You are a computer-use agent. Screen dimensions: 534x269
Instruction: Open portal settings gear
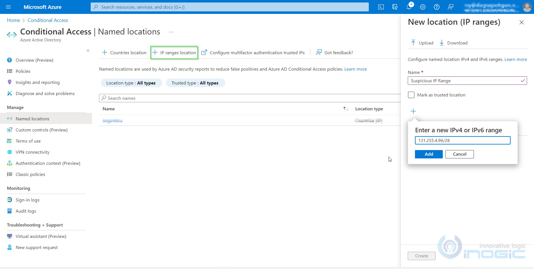(423, 7)
